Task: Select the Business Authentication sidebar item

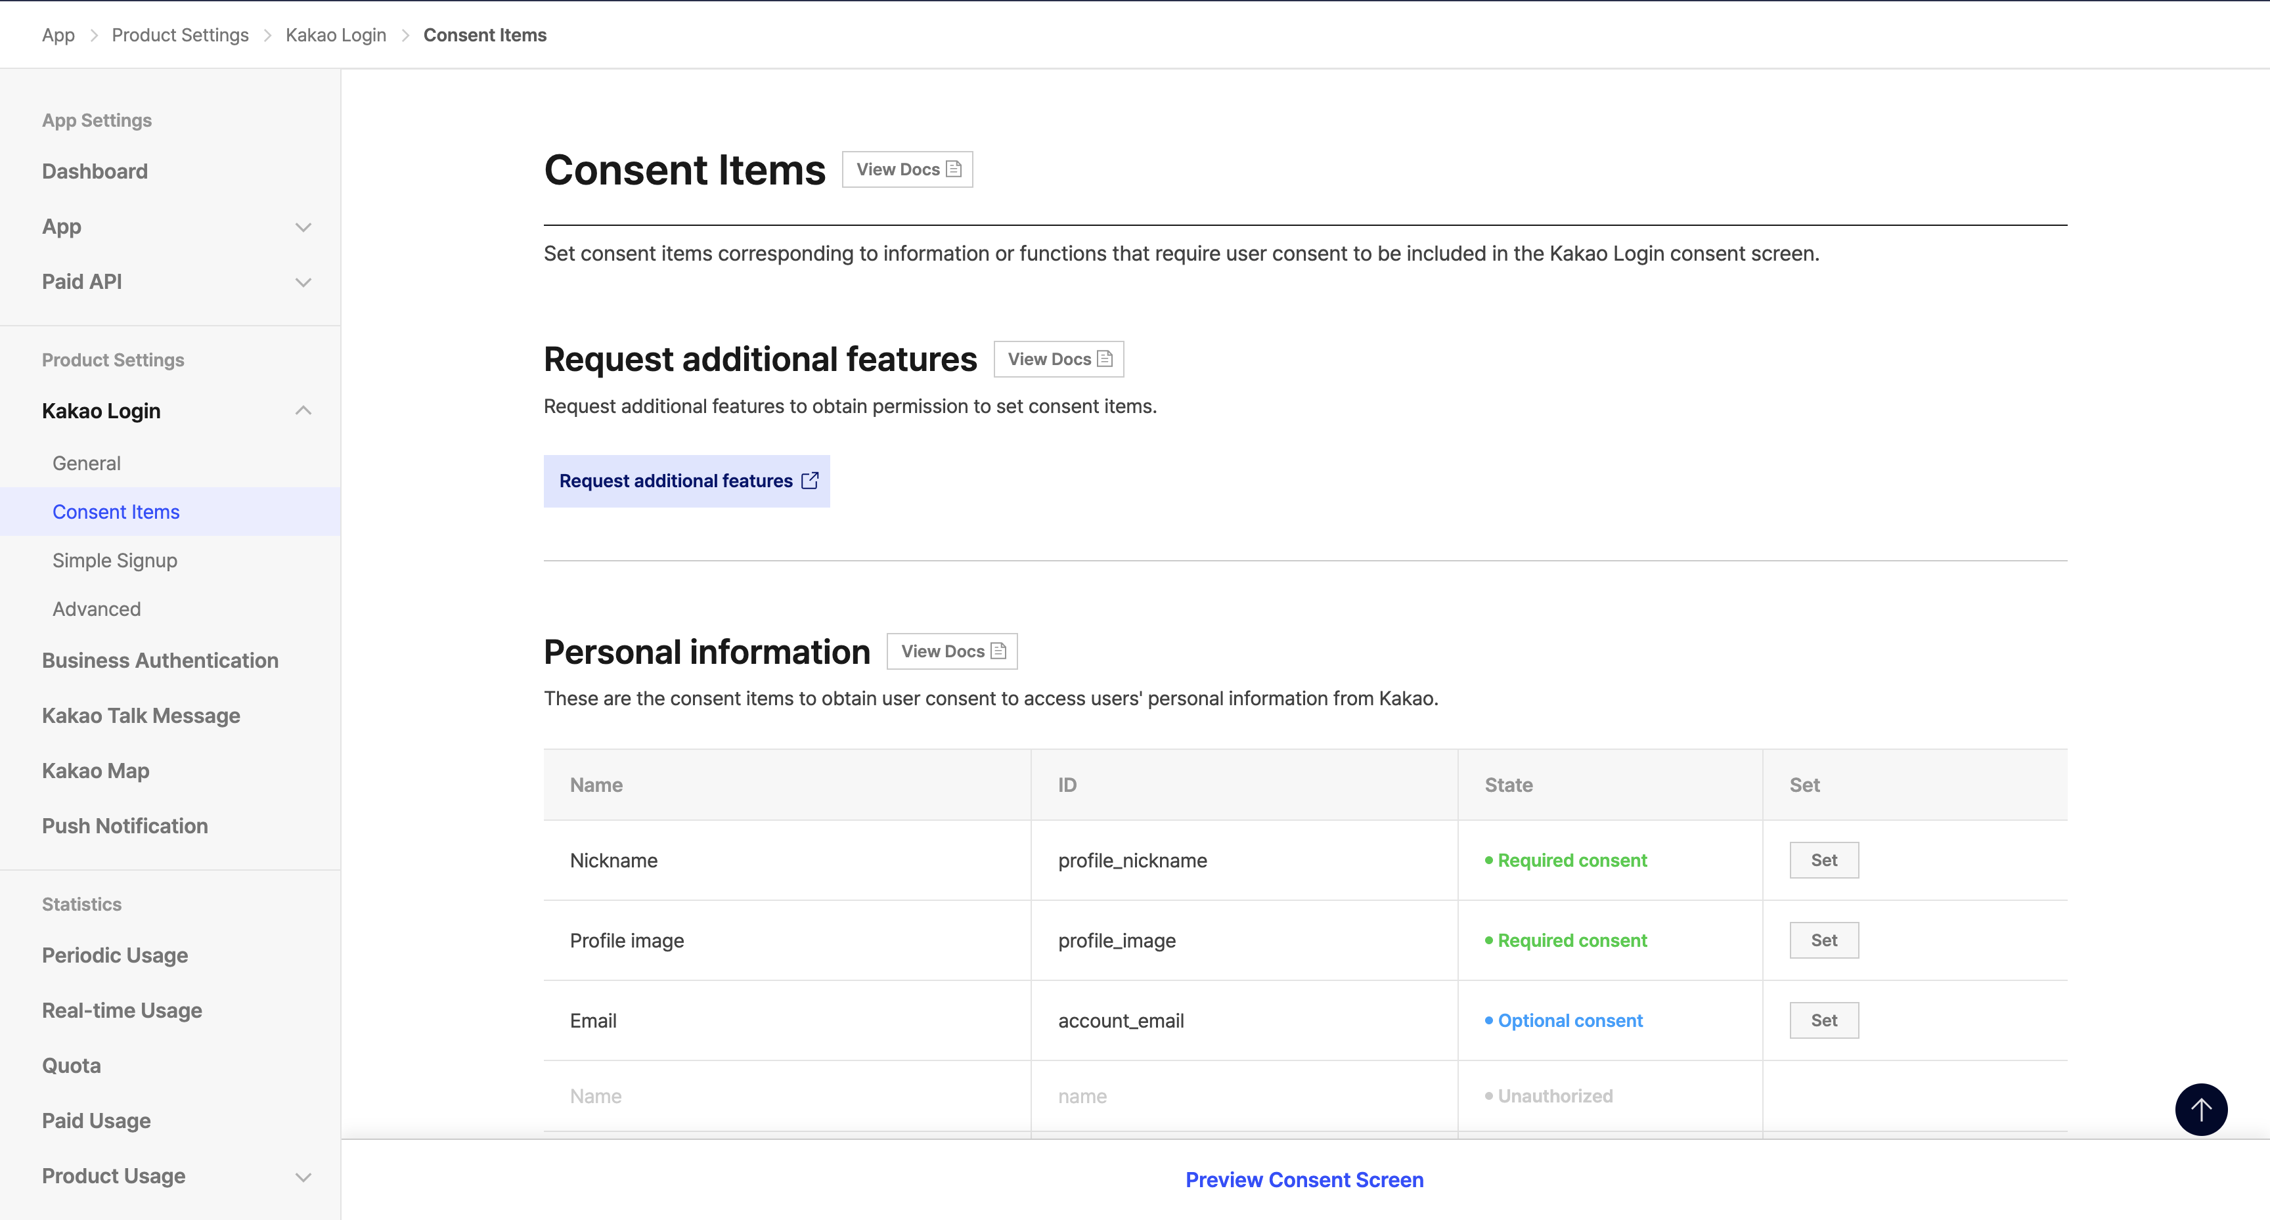Action: (x=160, y=660)
